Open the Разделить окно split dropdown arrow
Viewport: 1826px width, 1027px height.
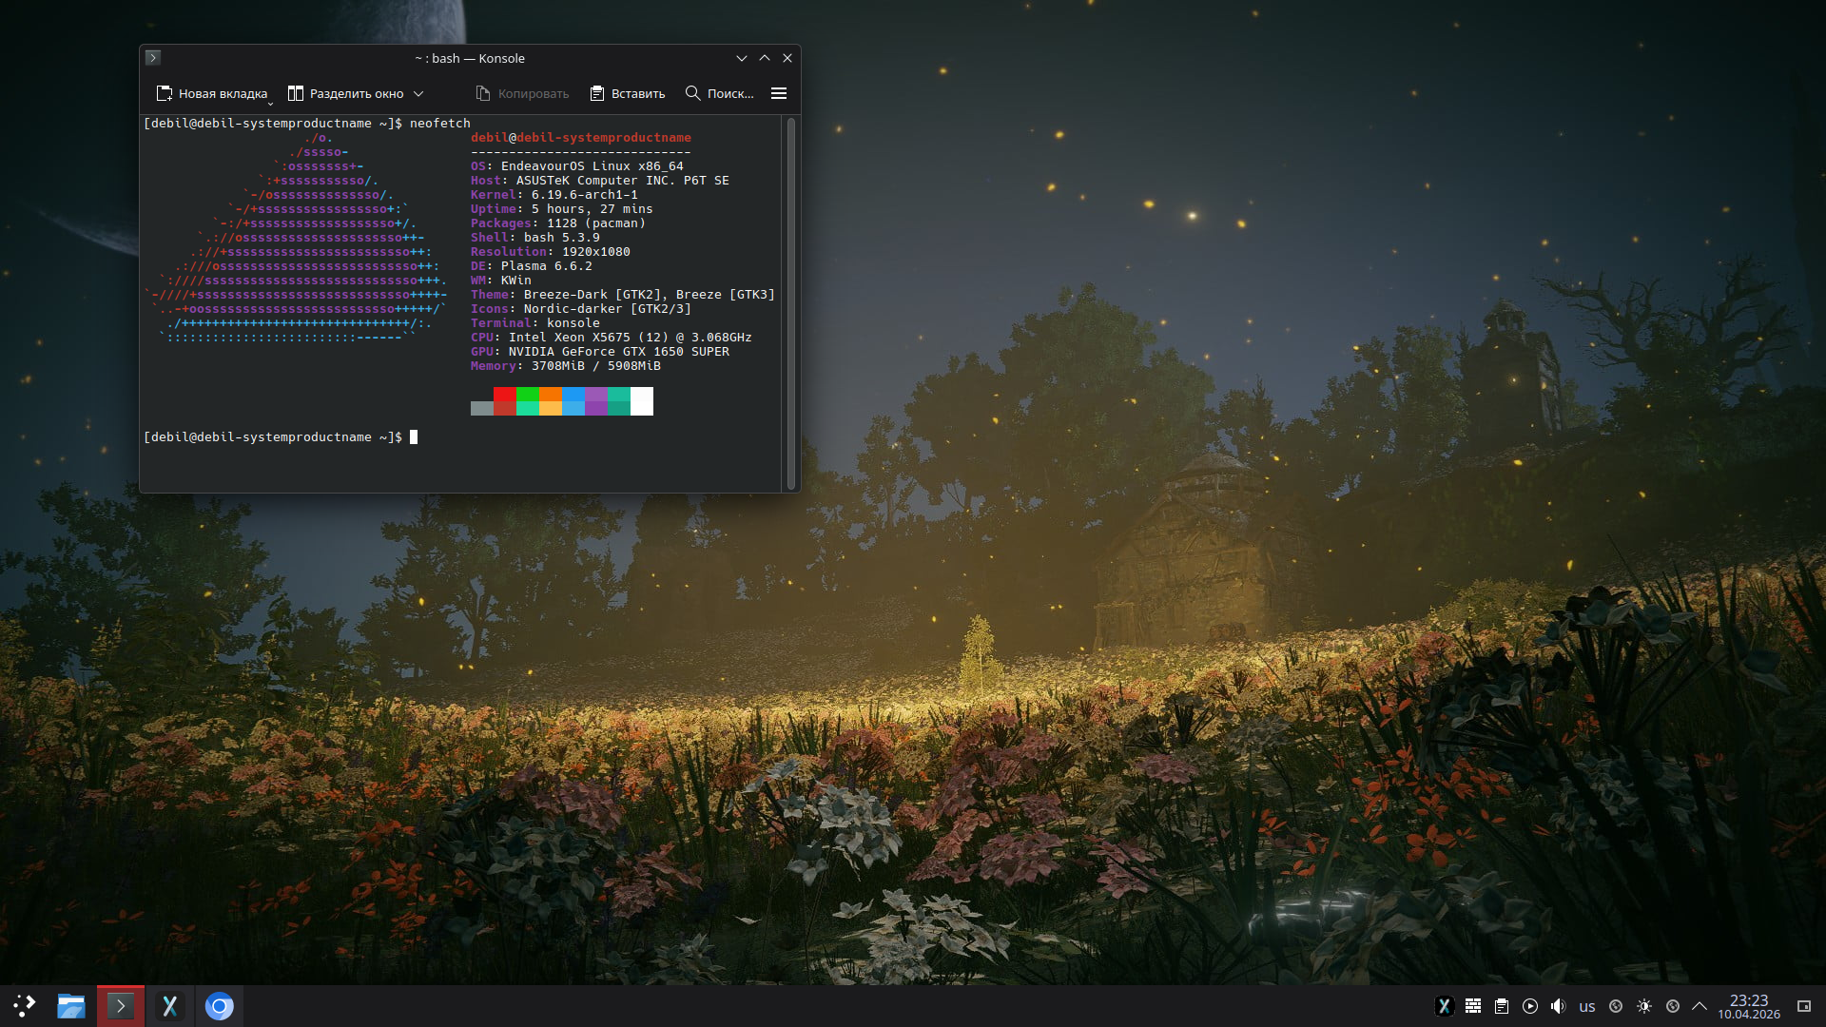coord(418,93)
